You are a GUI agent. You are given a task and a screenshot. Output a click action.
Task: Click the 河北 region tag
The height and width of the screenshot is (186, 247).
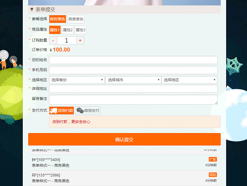pos(213,175)
